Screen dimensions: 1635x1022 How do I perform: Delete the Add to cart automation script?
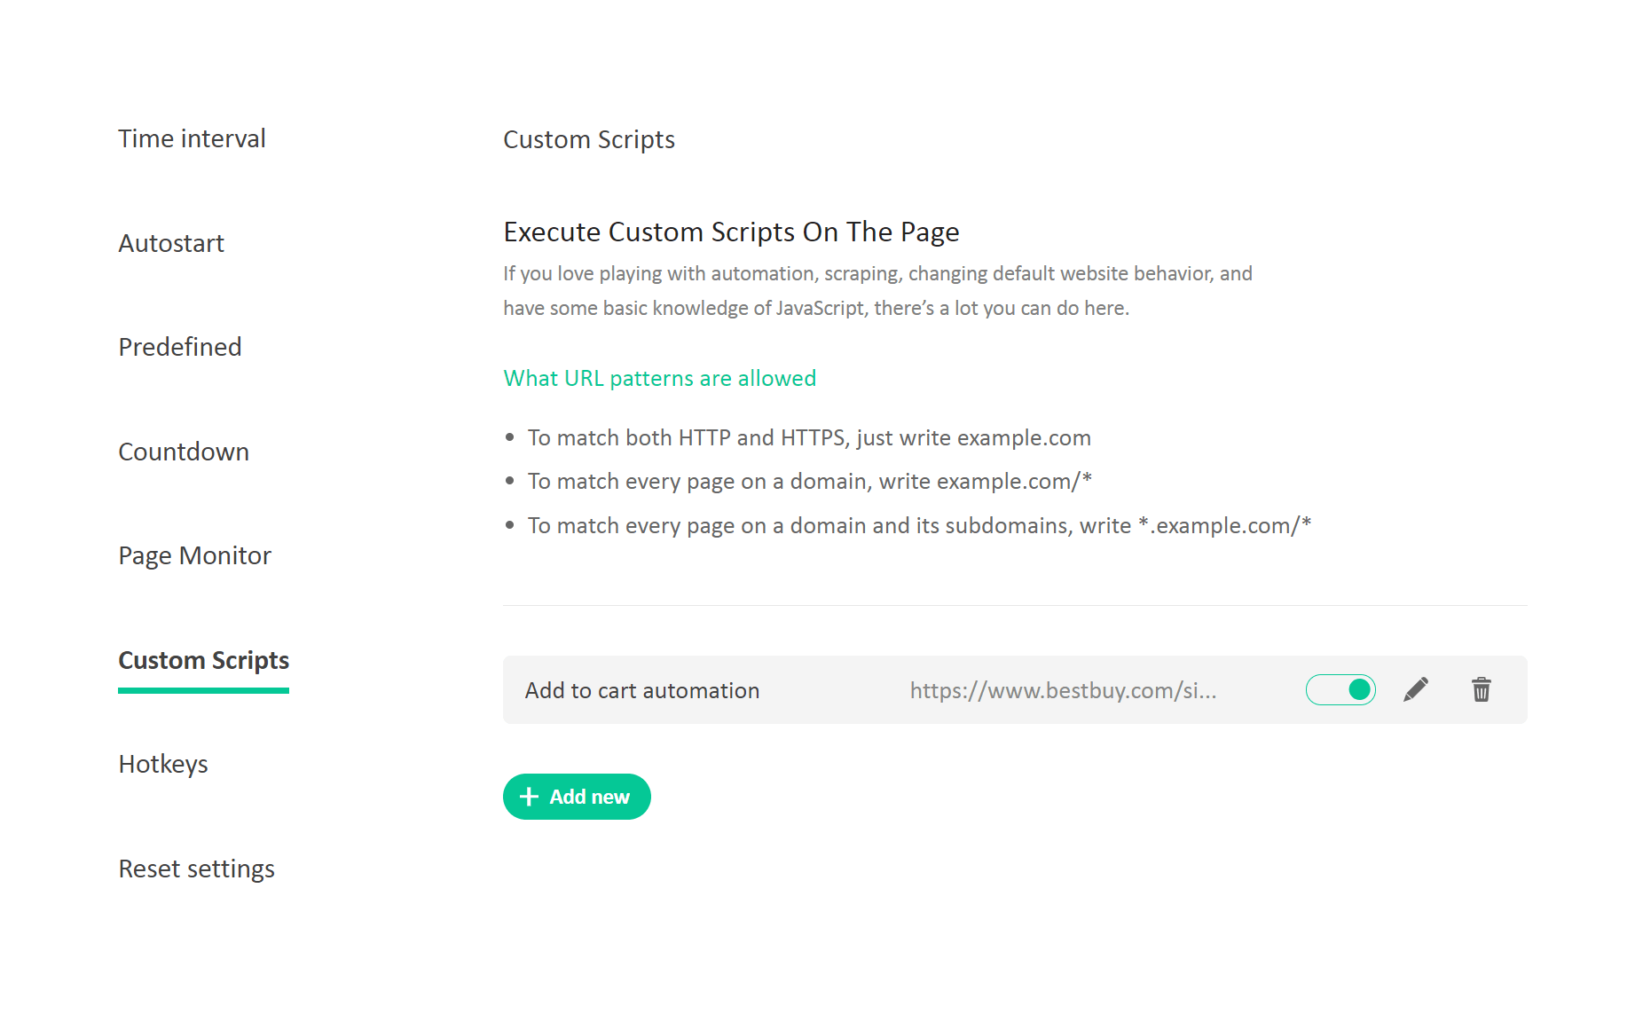coord(1482,689)
